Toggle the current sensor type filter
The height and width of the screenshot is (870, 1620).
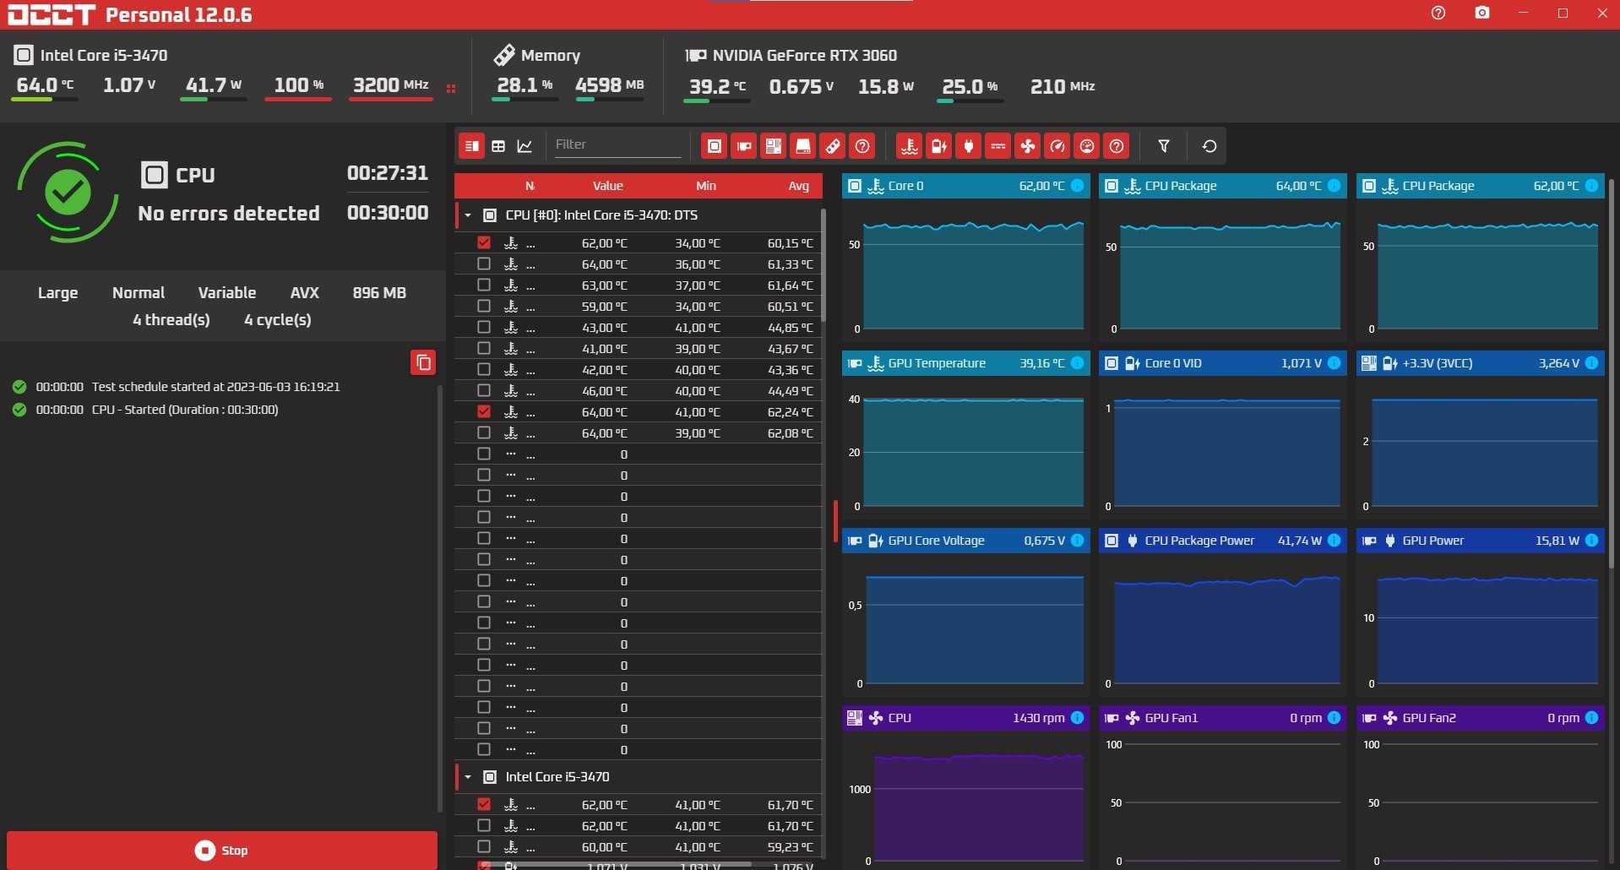click(998, 146)
